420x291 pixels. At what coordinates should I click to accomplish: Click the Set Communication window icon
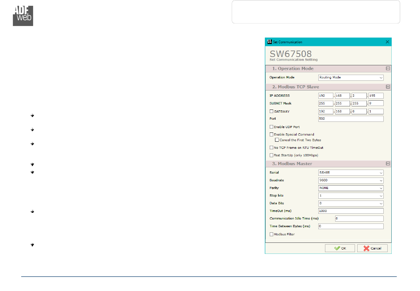[270, 42]
